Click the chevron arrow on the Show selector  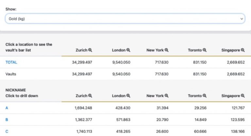click(x=242, y=19)
